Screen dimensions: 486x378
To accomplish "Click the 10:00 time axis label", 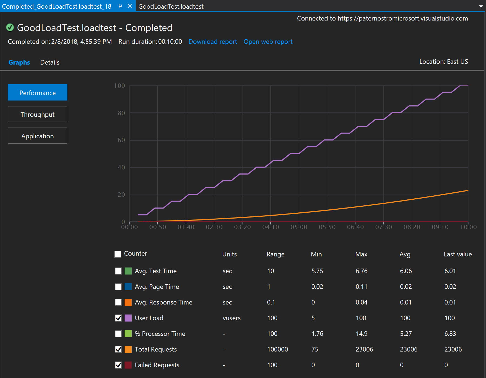I will click(x=468, y=227).
